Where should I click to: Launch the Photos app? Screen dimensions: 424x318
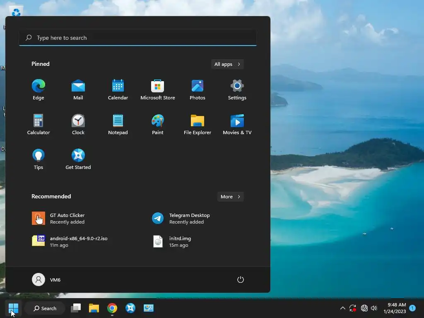(x=198, y=90)
